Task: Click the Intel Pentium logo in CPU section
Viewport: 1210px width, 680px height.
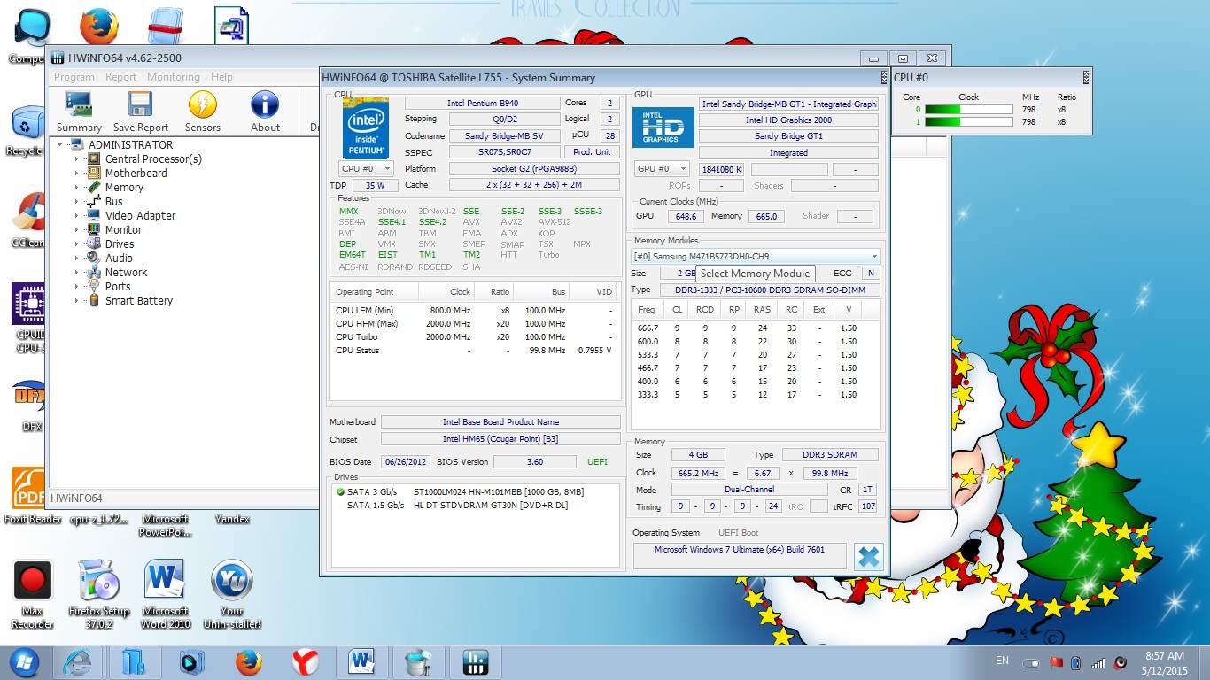Action: [365, 128]
